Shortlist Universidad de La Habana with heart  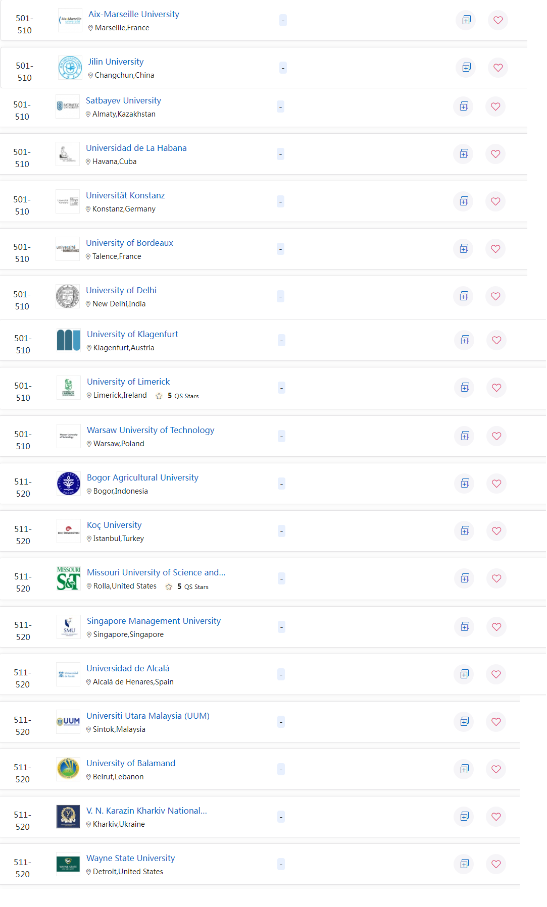495,154
